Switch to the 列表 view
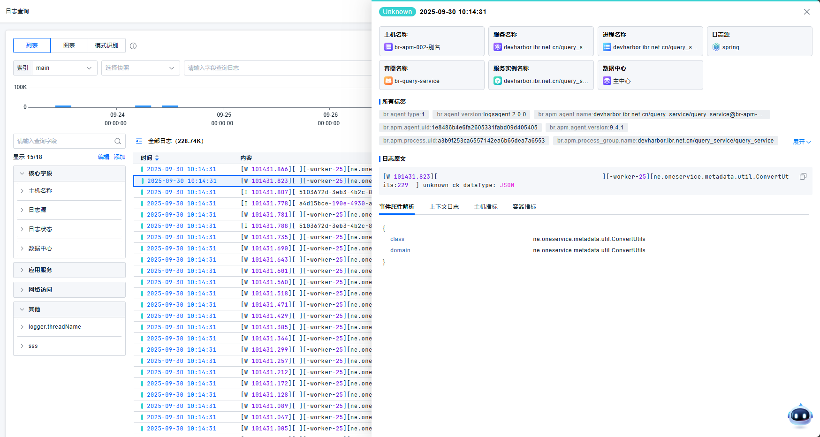Screen dimensions: 820x437 32,45
